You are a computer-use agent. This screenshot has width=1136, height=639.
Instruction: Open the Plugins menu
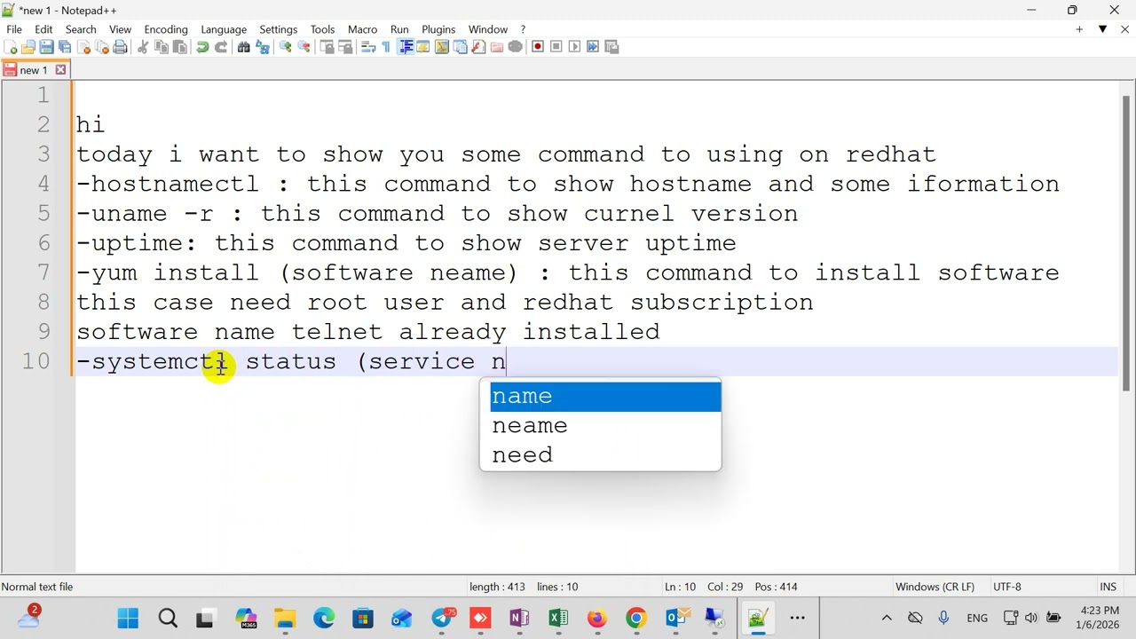point(438,29)
